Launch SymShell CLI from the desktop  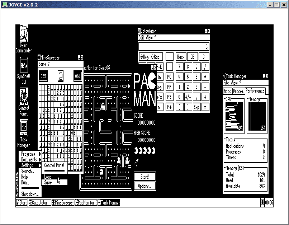tap(24, 66)
